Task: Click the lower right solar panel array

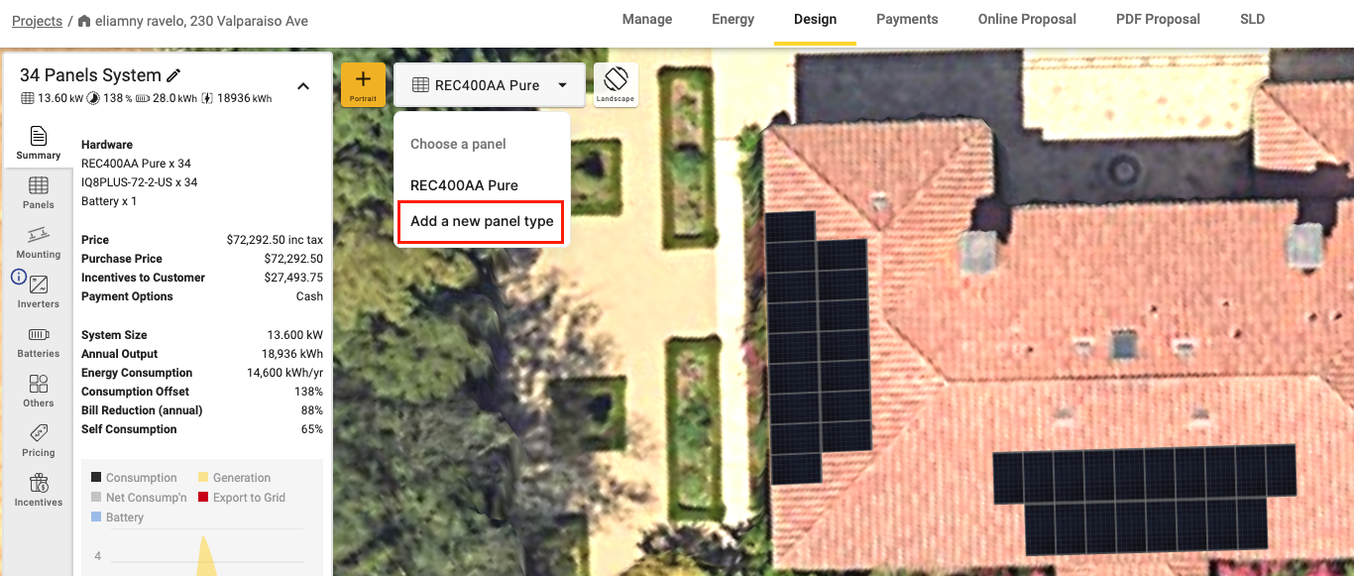Action: click(1145, 498)
